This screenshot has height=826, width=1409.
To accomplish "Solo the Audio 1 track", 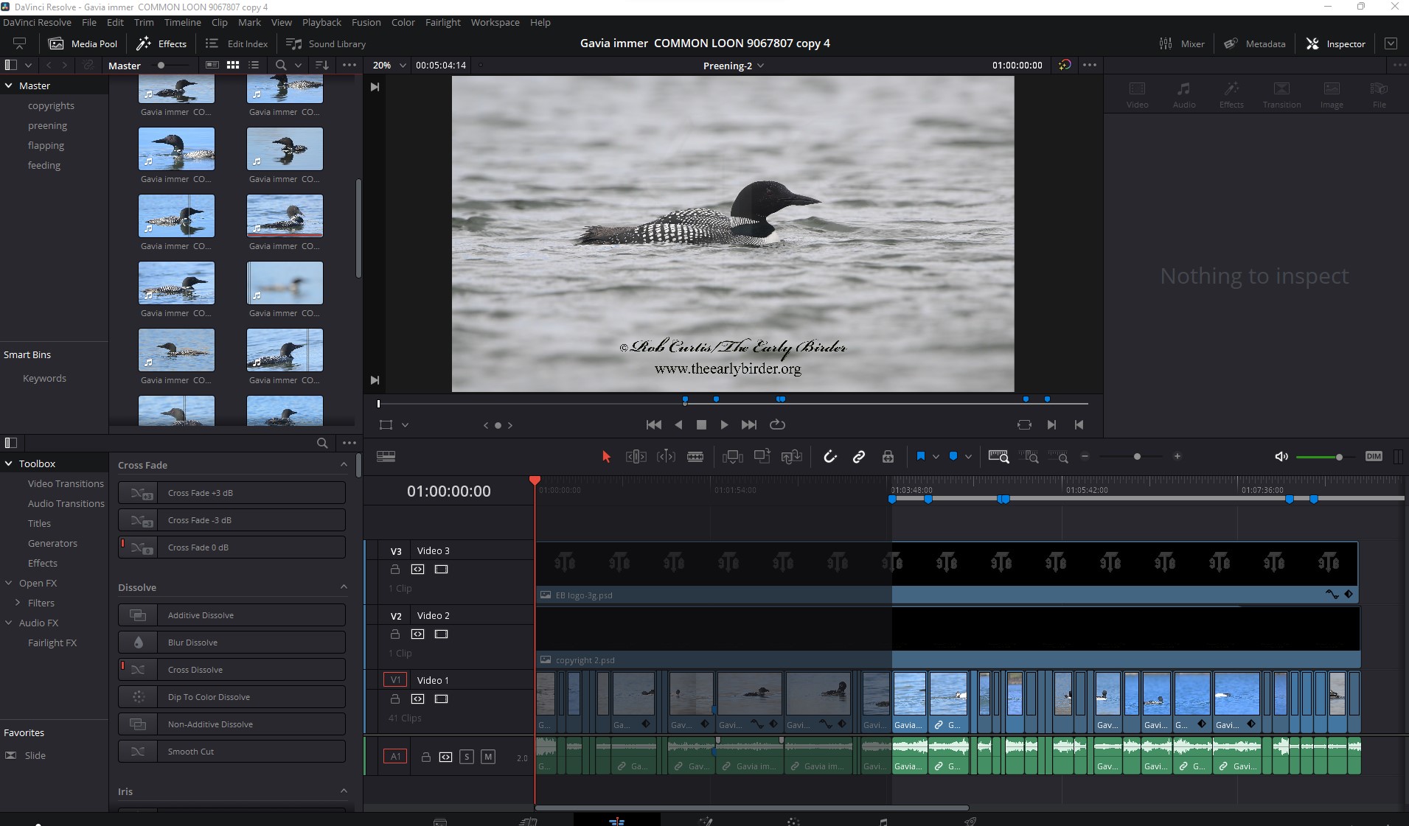I will [466, 757].
